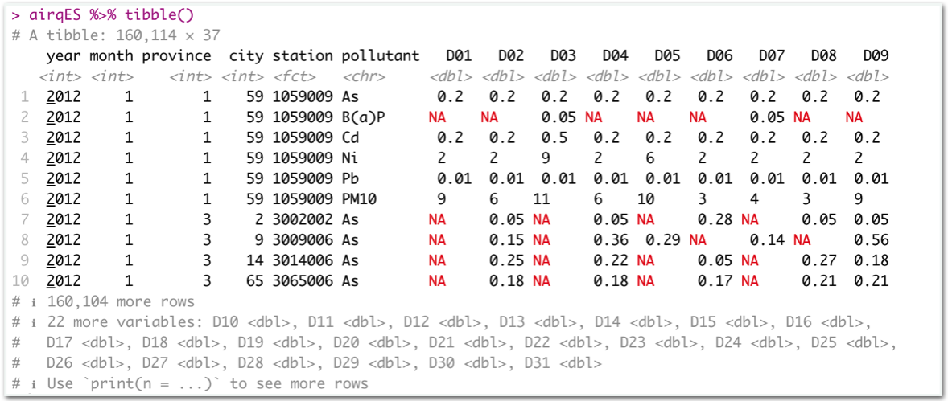Image resolution: width=948 pixels, height=401 pixels.
Task: Click the value '0.28' in the D06 column
Action: click(x=715, y=220)
